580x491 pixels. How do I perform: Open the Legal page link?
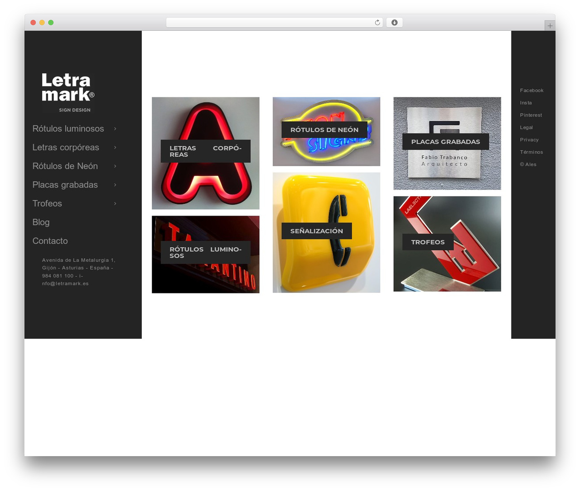526,127
